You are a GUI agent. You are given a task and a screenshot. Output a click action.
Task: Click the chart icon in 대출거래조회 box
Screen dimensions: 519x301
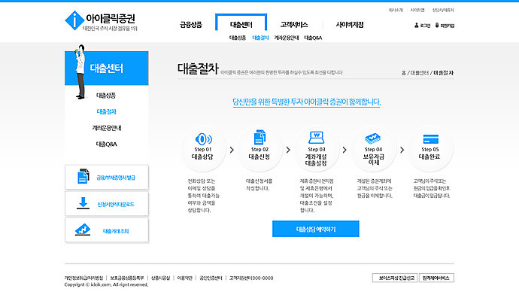point(83,230)
